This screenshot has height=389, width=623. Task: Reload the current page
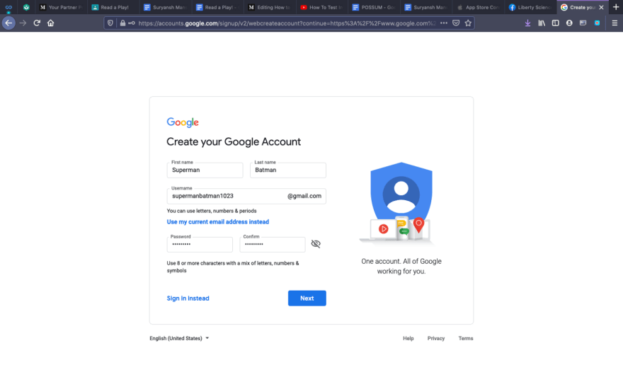click(37, 23)
